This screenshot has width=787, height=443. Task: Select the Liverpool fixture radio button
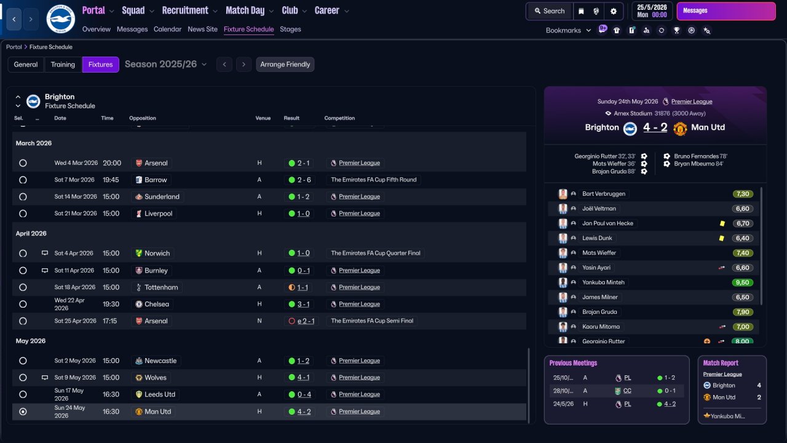[x=23, y=214]
